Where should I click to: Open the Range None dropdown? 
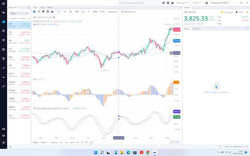pos(44,142)
